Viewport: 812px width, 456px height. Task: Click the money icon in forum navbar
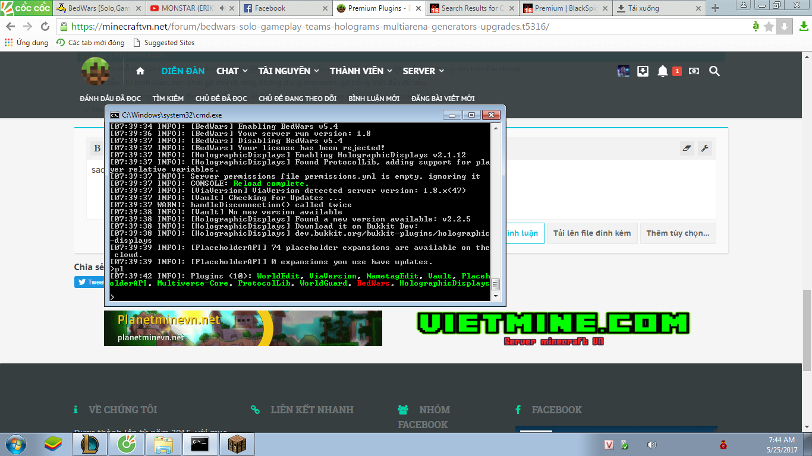[x=694, y=71]
